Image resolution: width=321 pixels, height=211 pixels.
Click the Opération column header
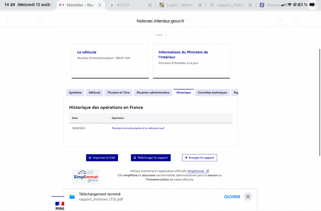coord(118,118)
